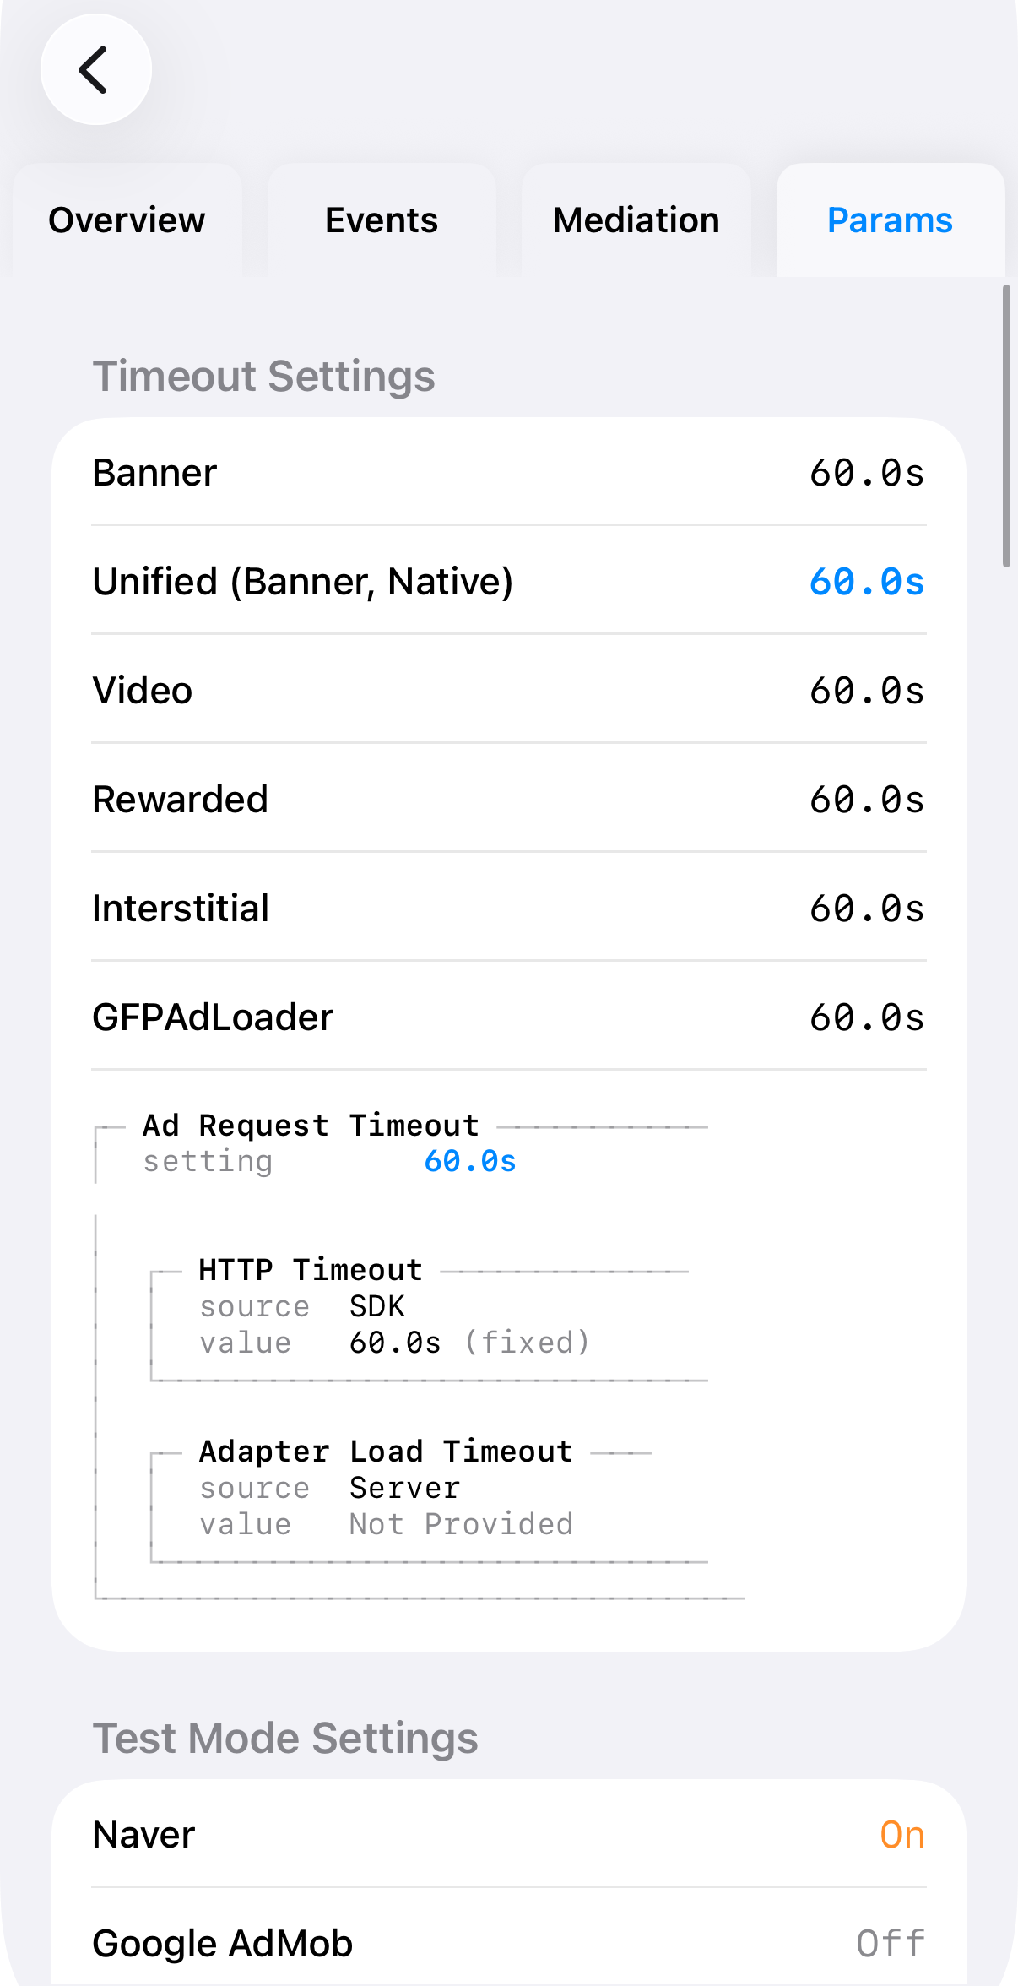The height and width of the screenshot is (1986, 1018).
Task: Click the Params tab
Action: click(x=890, y=220)
